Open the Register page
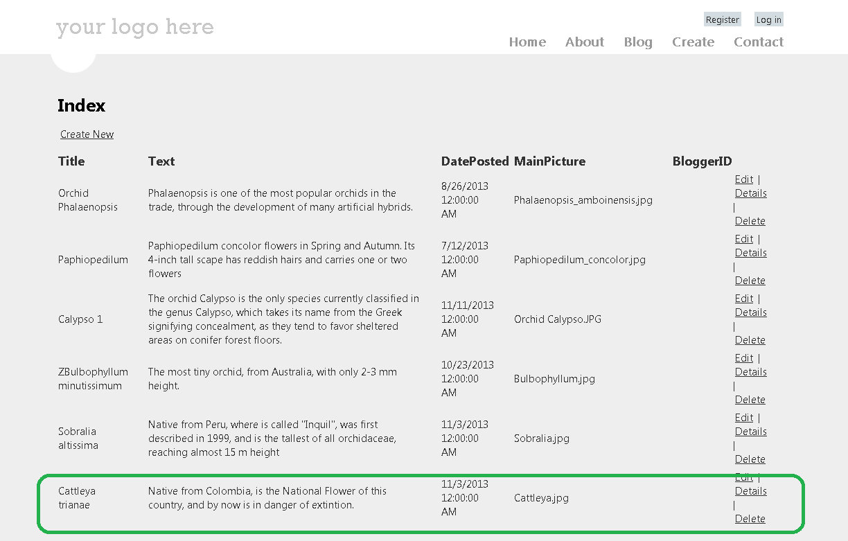This screenshot has height=541, width=848. [x=723, y=19]
